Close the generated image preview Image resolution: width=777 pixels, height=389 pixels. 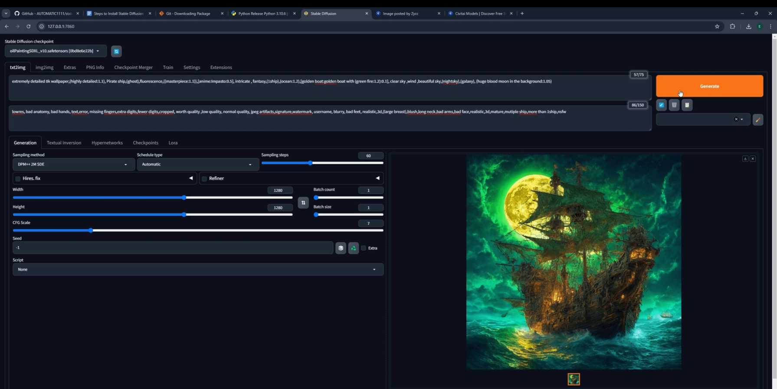tap(753, 159)
